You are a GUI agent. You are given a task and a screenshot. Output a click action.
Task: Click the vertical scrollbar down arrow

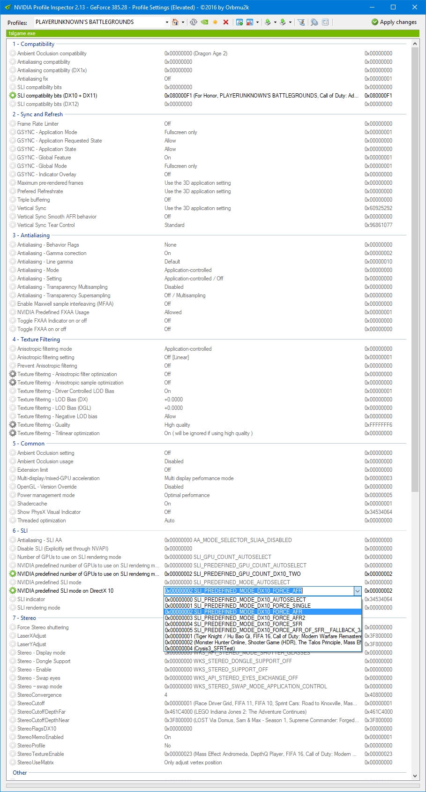pyautogui.click(x=415, y=776)
